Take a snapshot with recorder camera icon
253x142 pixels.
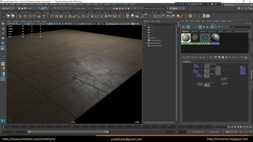[x=212, y=4]
